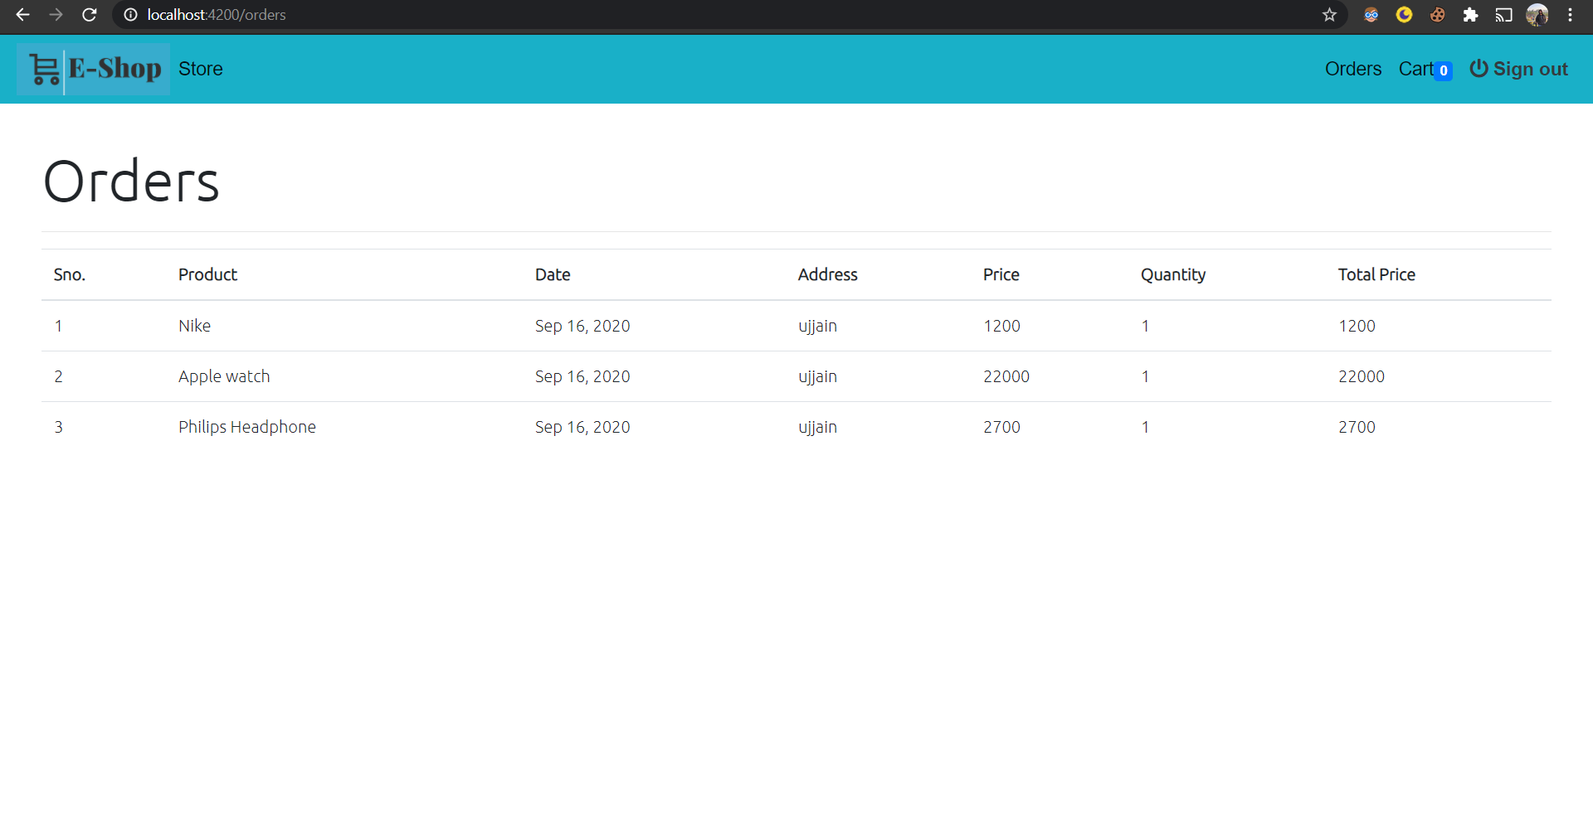The image size is (1593, 814).
Task: Click the cart count badge showing 0
Action: click(x=1444, y=71)
